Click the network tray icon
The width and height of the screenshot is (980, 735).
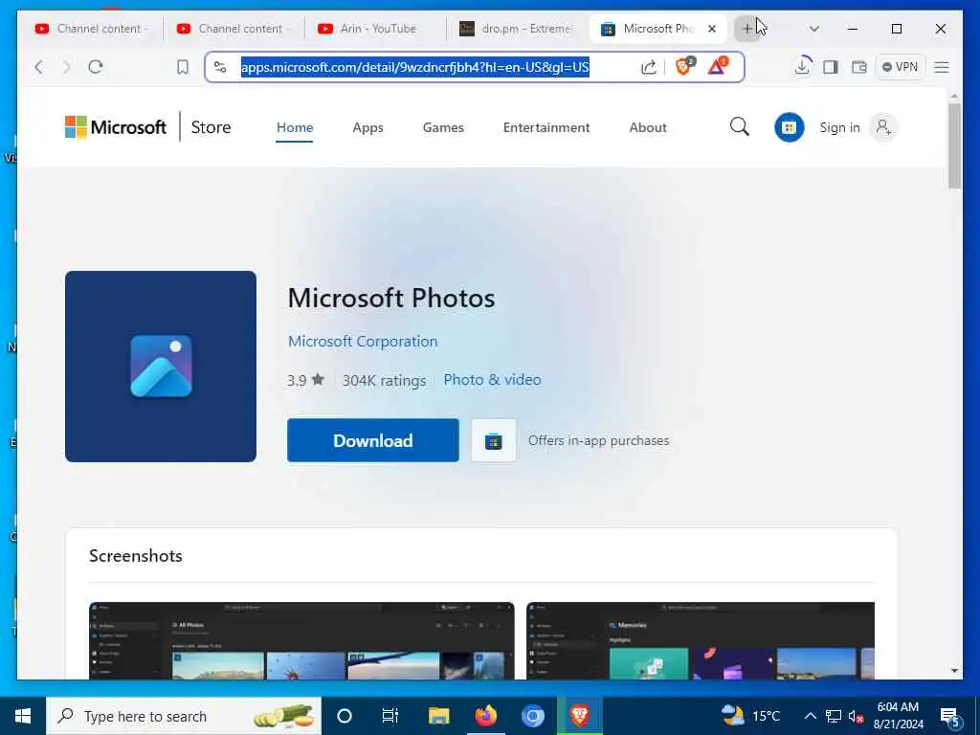pyautogui.click(x=834, y=716)
